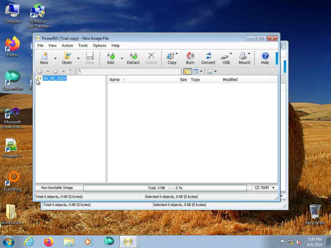Expand the USB button dropdown arrow
This screenshot has height=248, width=331.
pyautogui.click(x=231, y=54)
